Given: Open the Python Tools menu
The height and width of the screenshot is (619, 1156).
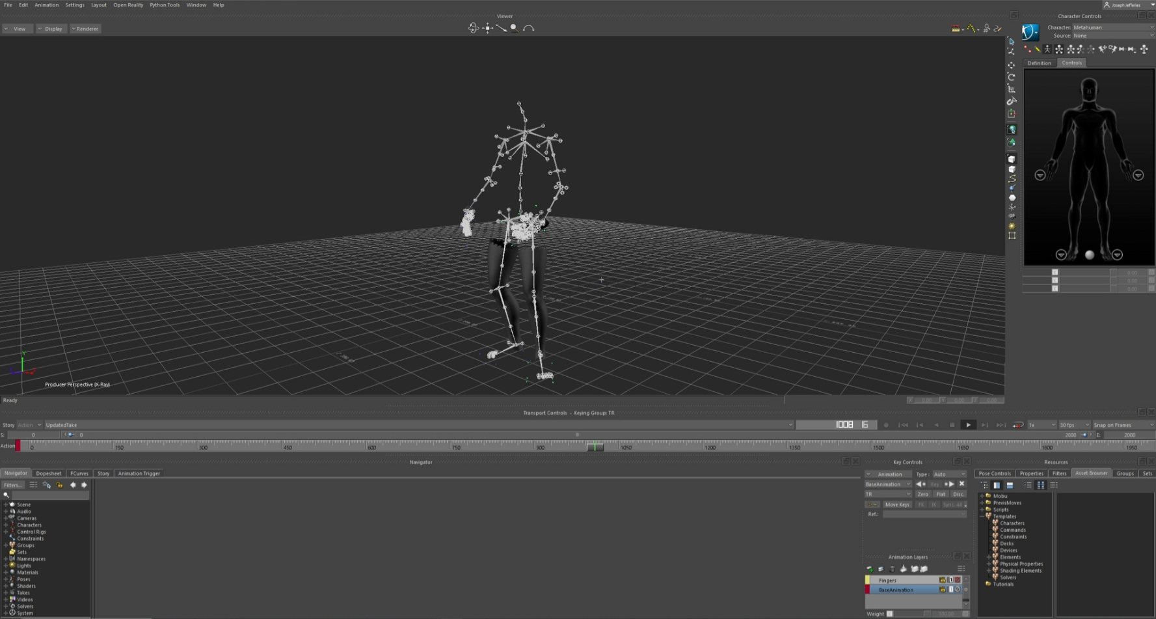Looking at the screenshot, I should [165, 5].
